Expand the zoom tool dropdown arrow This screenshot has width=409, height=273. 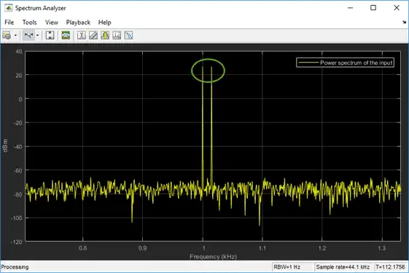click(x=38, y=35)
